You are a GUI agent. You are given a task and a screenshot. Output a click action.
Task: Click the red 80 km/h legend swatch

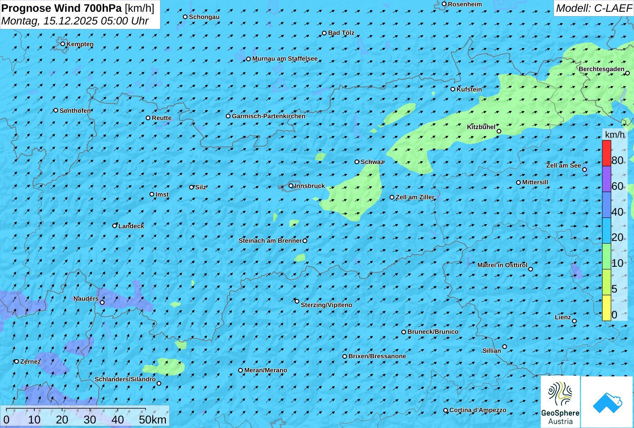(606, 153)
